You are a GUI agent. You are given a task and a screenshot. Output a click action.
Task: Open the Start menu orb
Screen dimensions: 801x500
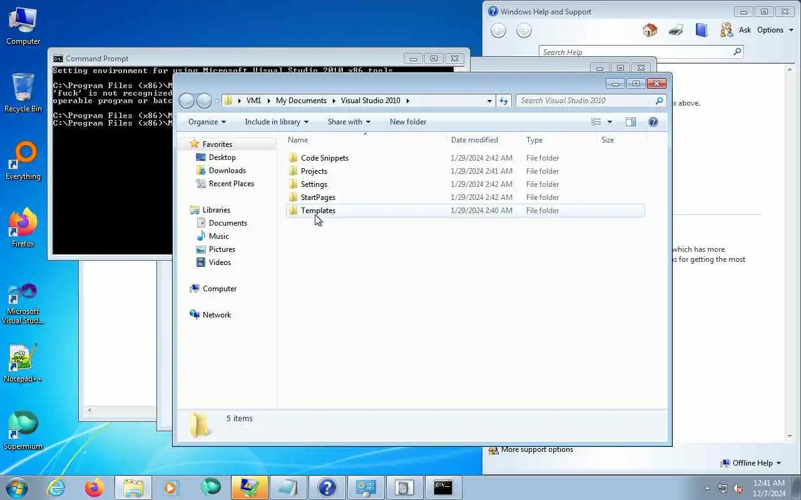point(17,487)
